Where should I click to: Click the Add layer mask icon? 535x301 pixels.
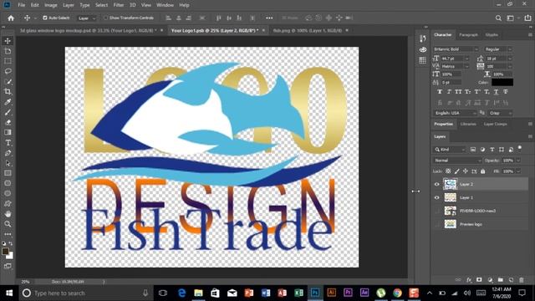tap(479, 280)
